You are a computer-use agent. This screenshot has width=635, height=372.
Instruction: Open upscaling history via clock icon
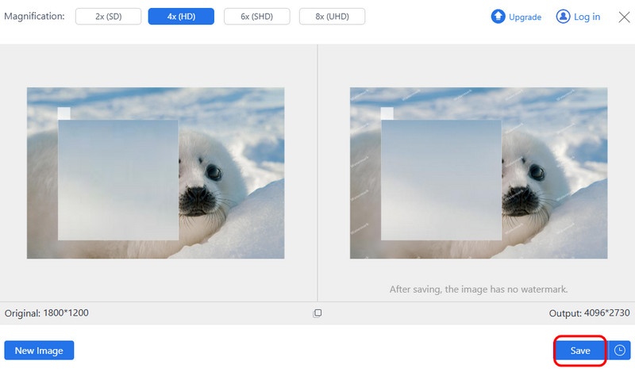pyautogui.click(x=620, y=350)
